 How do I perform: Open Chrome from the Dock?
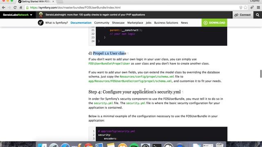(88, 145)
